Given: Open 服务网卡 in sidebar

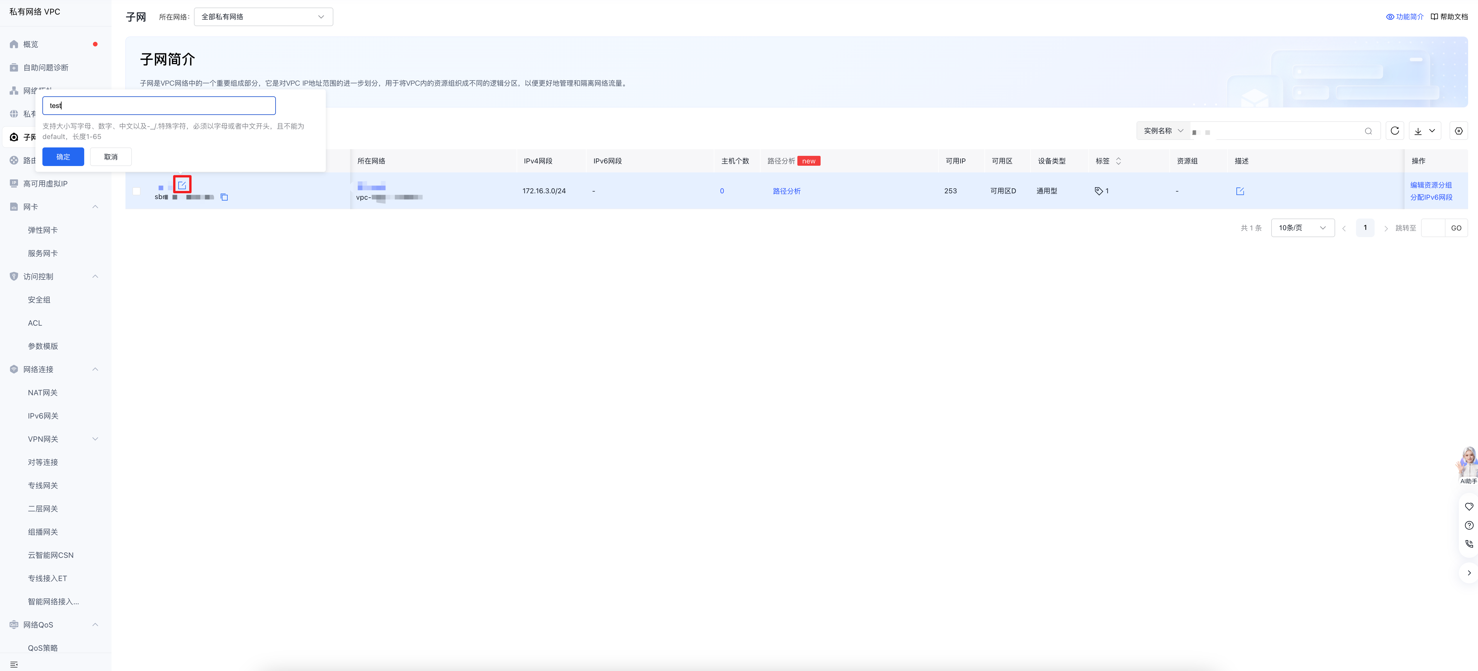Looking at the screenshot, I should tap(43, 253).
